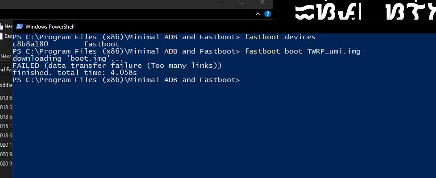Sort files by the Date modified column header
Viewport: 436px width, 178px height.
[x=6, y=85]
